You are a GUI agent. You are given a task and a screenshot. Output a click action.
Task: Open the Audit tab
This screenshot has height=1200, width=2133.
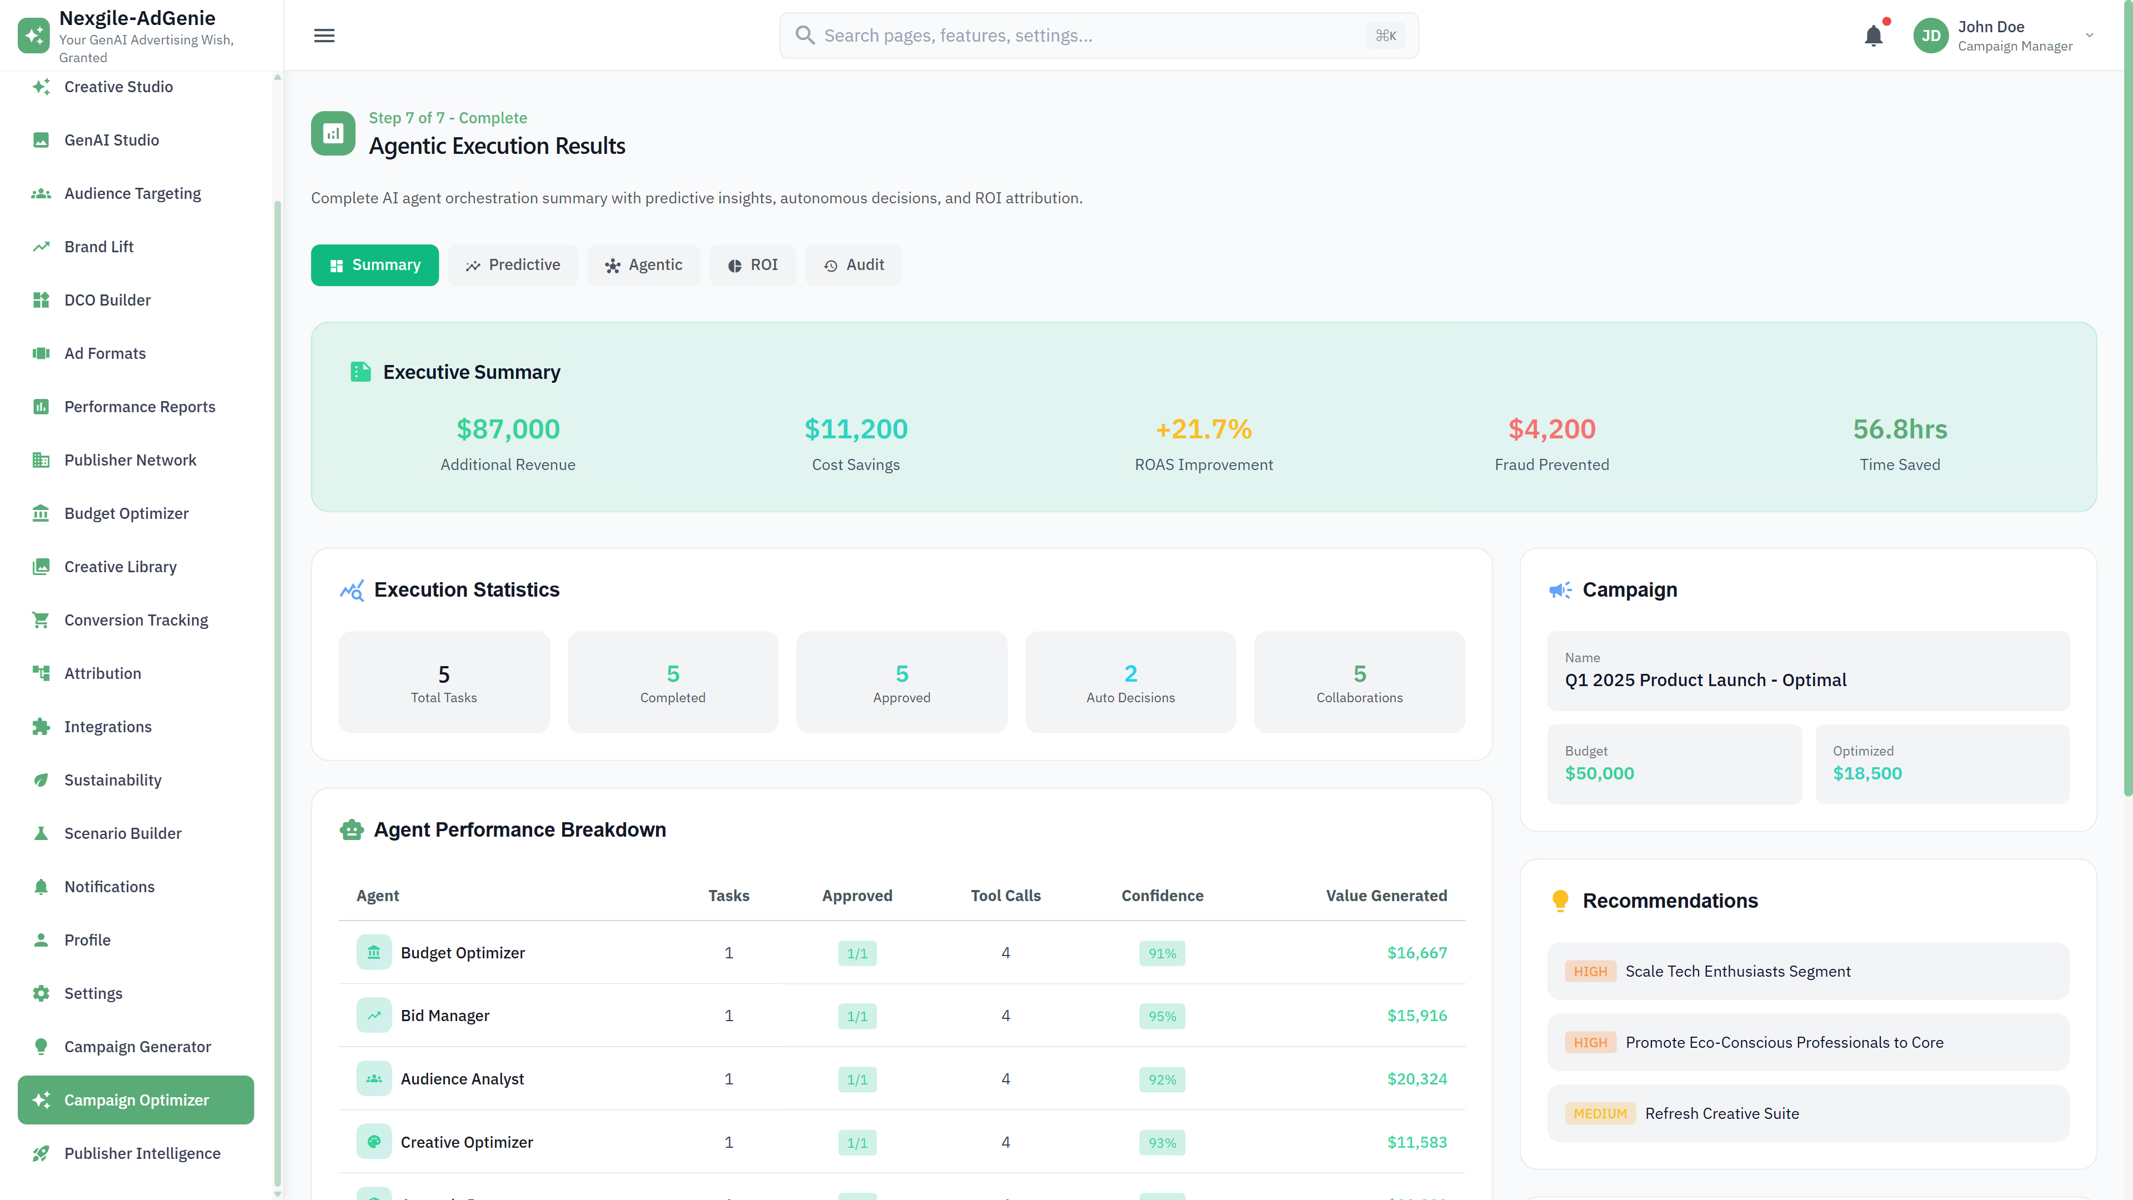854,265
